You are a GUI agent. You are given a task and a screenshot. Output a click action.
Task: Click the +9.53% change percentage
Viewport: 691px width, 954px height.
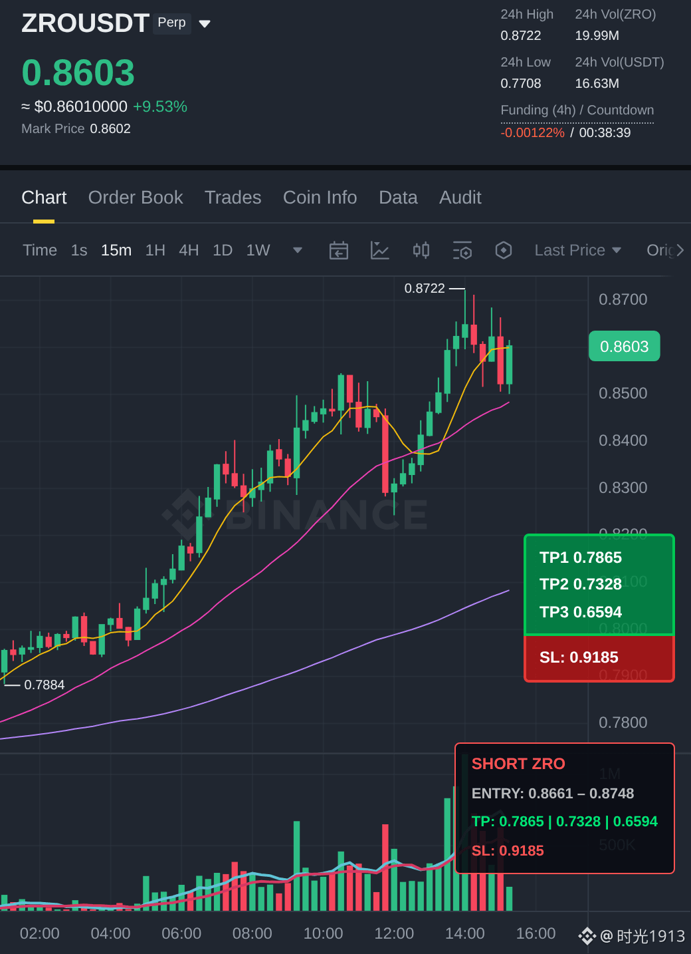(x=160, y=106)
